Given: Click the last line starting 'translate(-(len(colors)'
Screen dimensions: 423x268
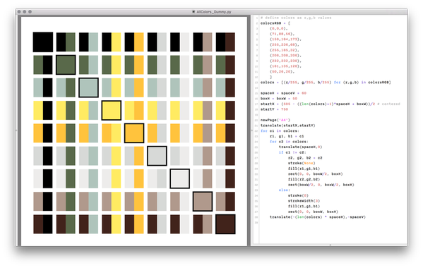Looking at the screenshot, I should point(318,217).
